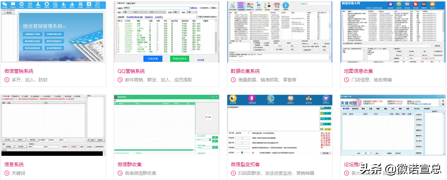Viewport: 447px width, 180px height.
Task: Select the 百度搜索 radio button
Action: point(254,43)
